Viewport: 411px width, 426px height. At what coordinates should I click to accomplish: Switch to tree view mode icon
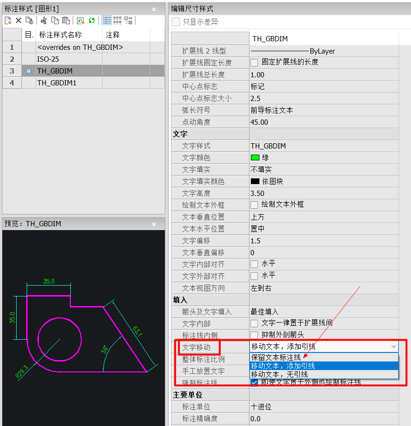click(x=128, y=20)
